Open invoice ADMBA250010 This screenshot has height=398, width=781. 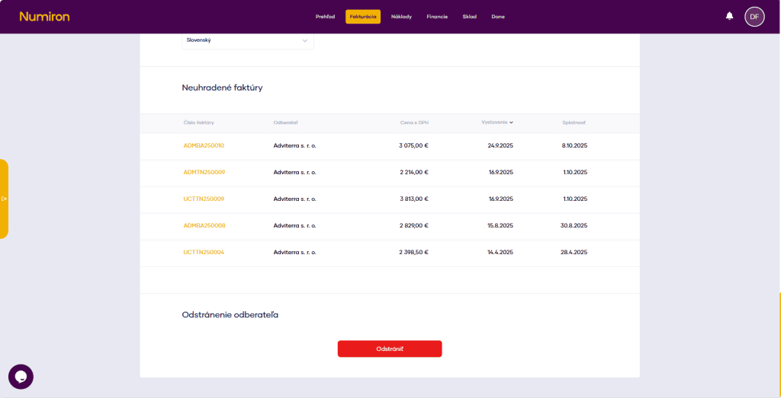point(204,145)
